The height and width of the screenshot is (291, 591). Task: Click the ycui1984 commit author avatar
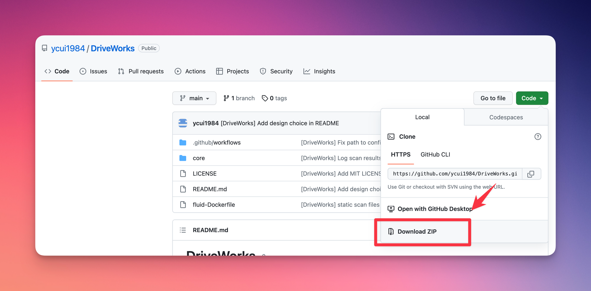[183, 123]
